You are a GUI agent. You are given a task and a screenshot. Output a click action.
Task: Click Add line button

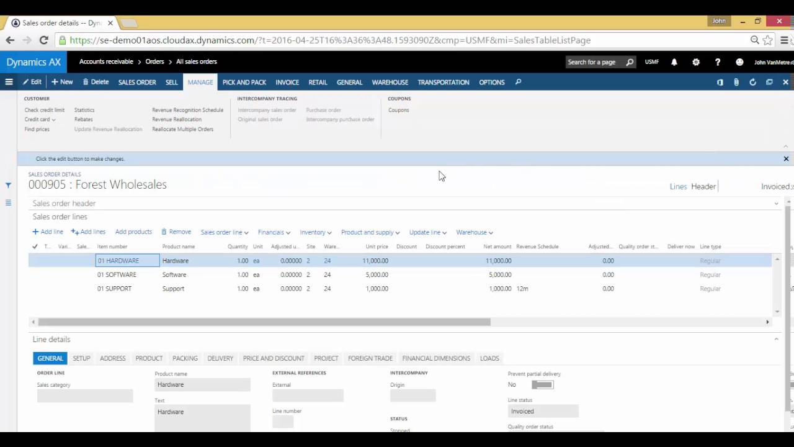[x=48, y=232]
